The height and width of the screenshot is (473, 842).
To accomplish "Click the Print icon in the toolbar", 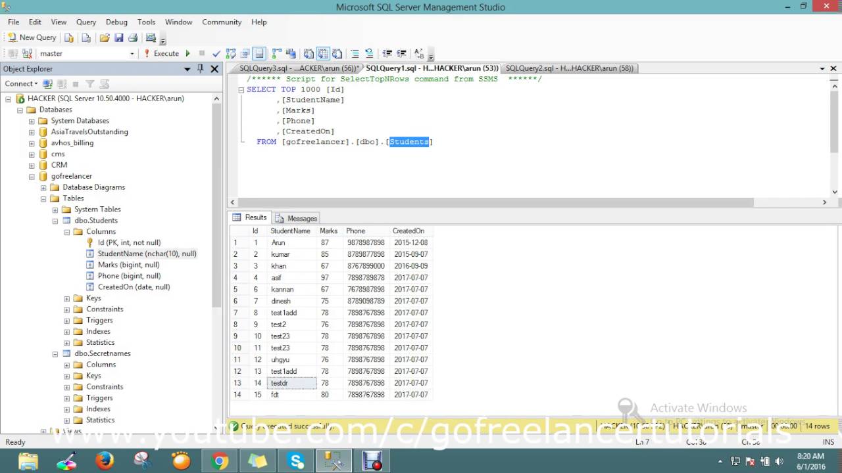I will coord(132,37).
